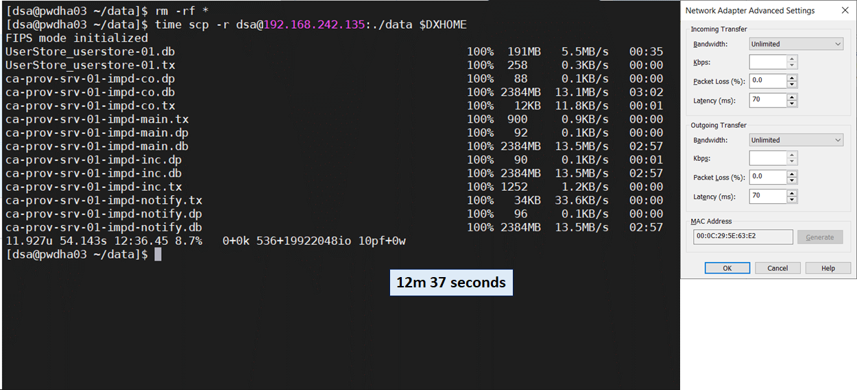Increase the incoming Kbps with the up arrow
The width and height of the screenshot is (857, 390).
(x=792, y=59)
